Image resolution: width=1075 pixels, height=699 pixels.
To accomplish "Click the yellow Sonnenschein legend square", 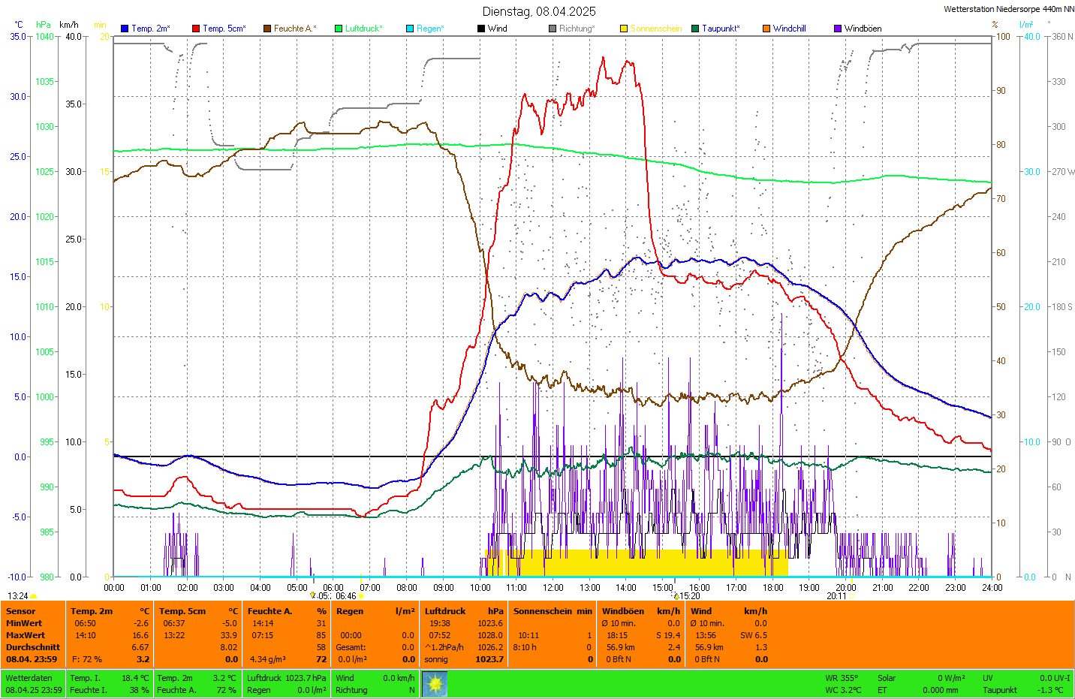I will tap(624, 29).
